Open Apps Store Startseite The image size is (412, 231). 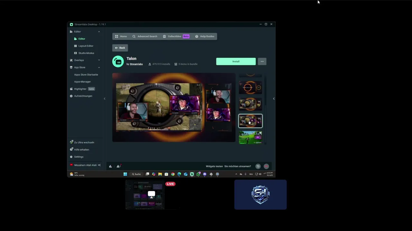pos(86,75)
